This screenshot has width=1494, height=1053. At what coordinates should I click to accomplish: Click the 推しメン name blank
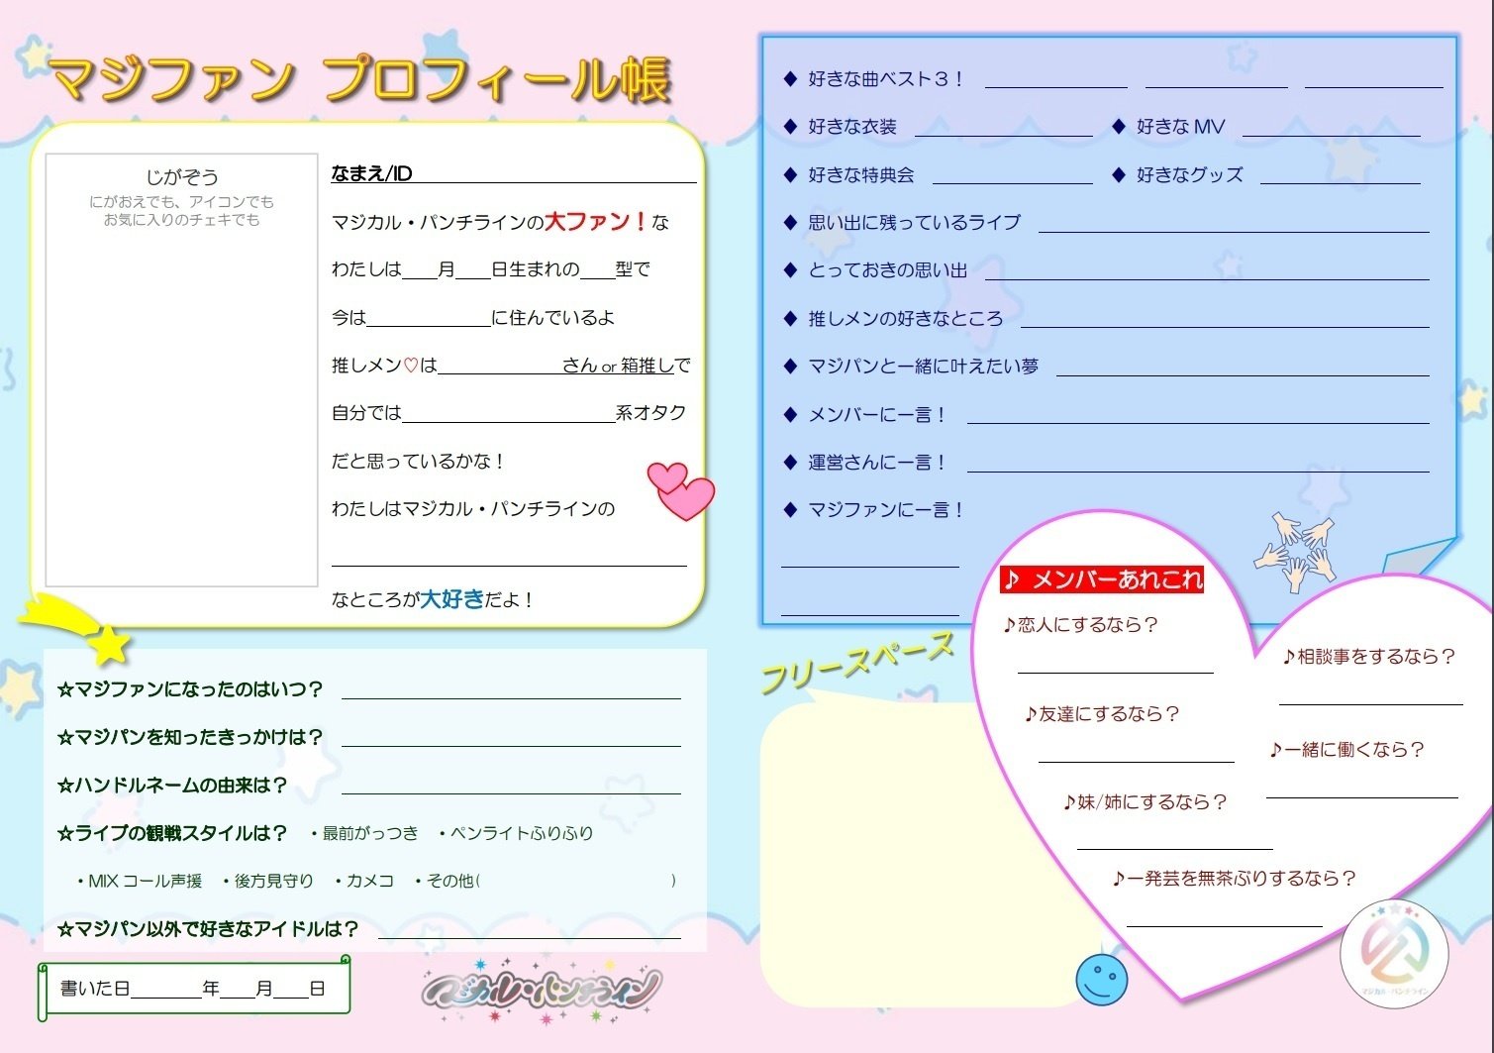[x=500, y=366]
